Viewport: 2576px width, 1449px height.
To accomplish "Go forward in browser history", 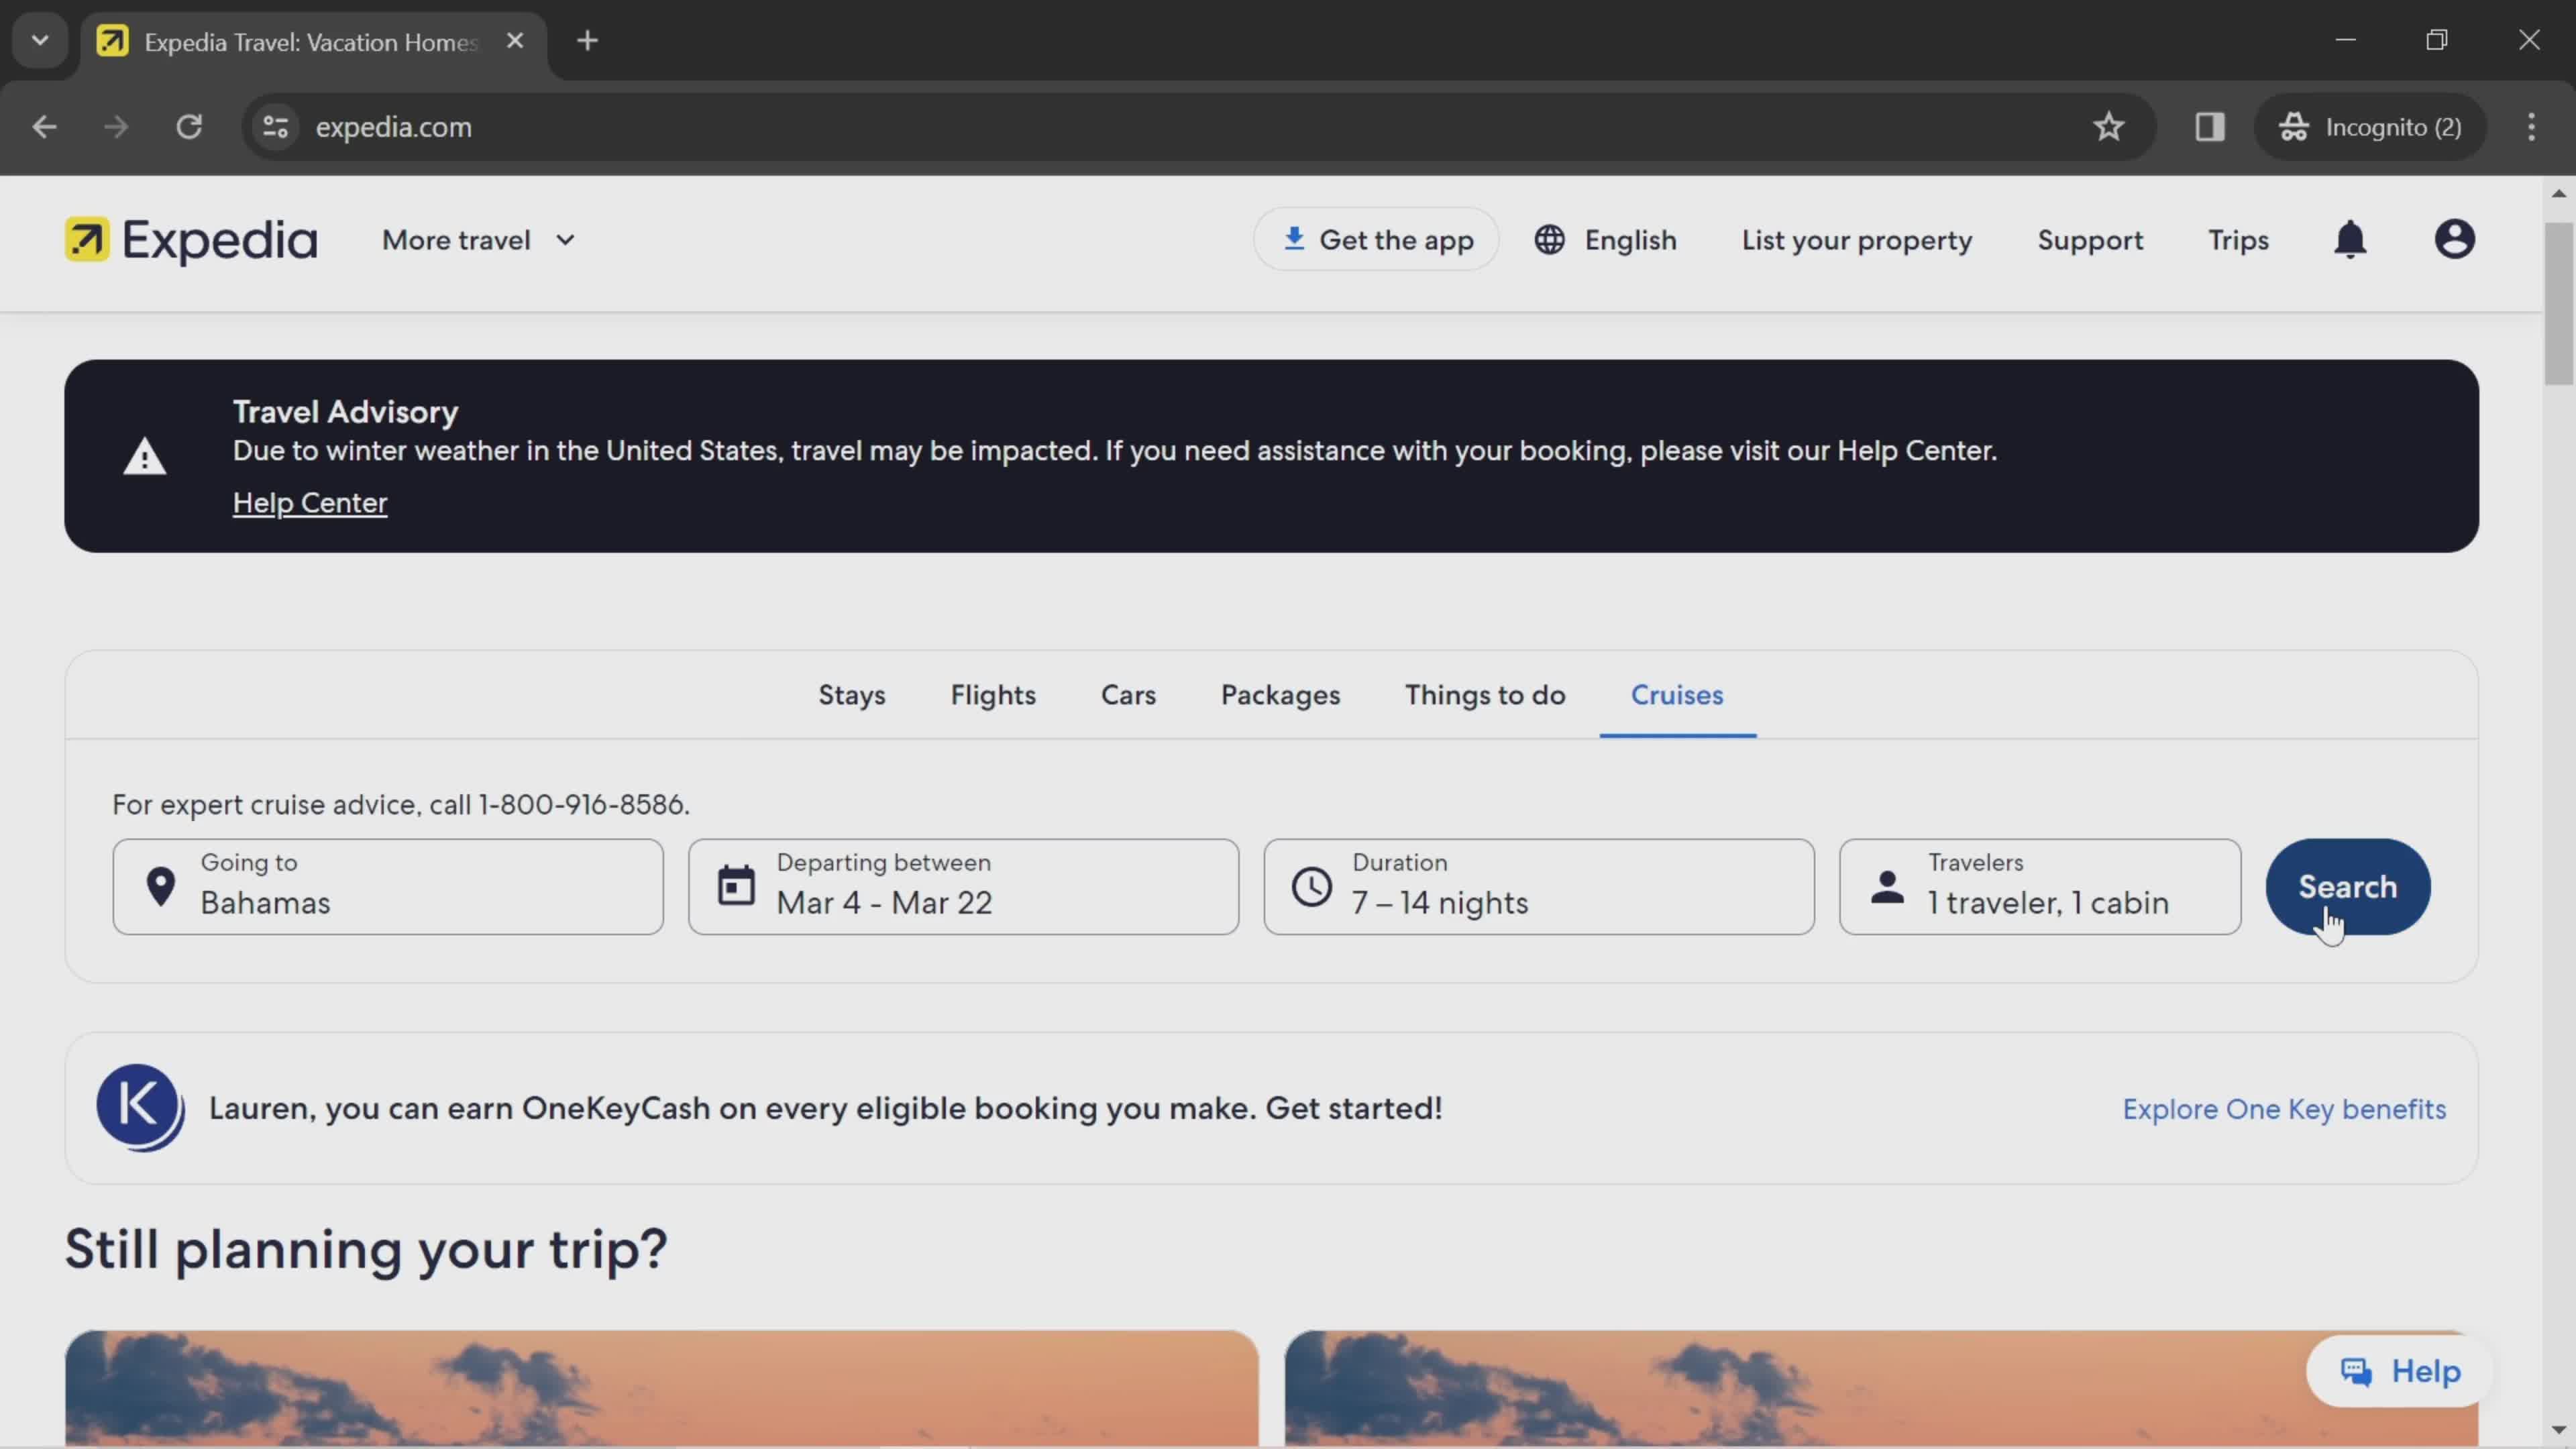I will pyautogui.click(x=116, y=127).
